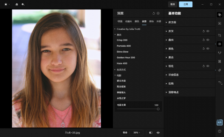Switch to the 外部 presets tab
Screen dimensions: 224x137
pyautogui.click(x=159, y=21)
